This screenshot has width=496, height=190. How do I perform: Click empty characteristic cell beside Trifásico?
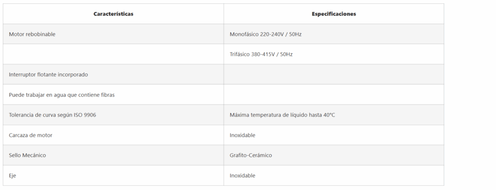pos(113,54)
